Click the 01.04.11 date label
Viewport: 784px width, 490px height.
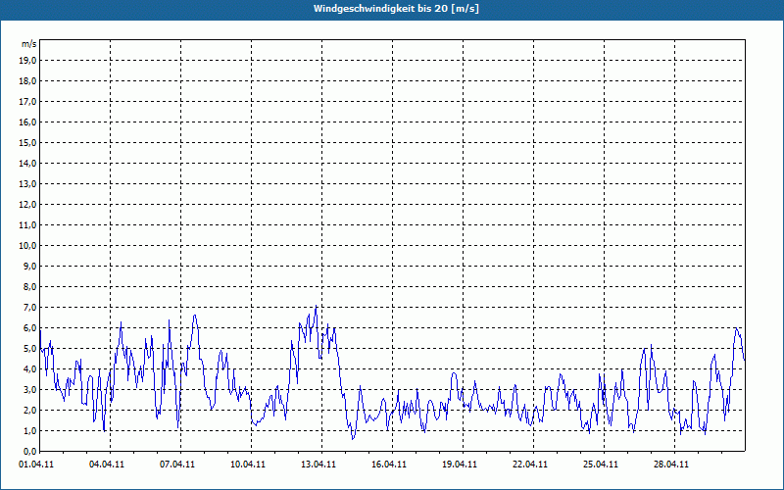36,465
